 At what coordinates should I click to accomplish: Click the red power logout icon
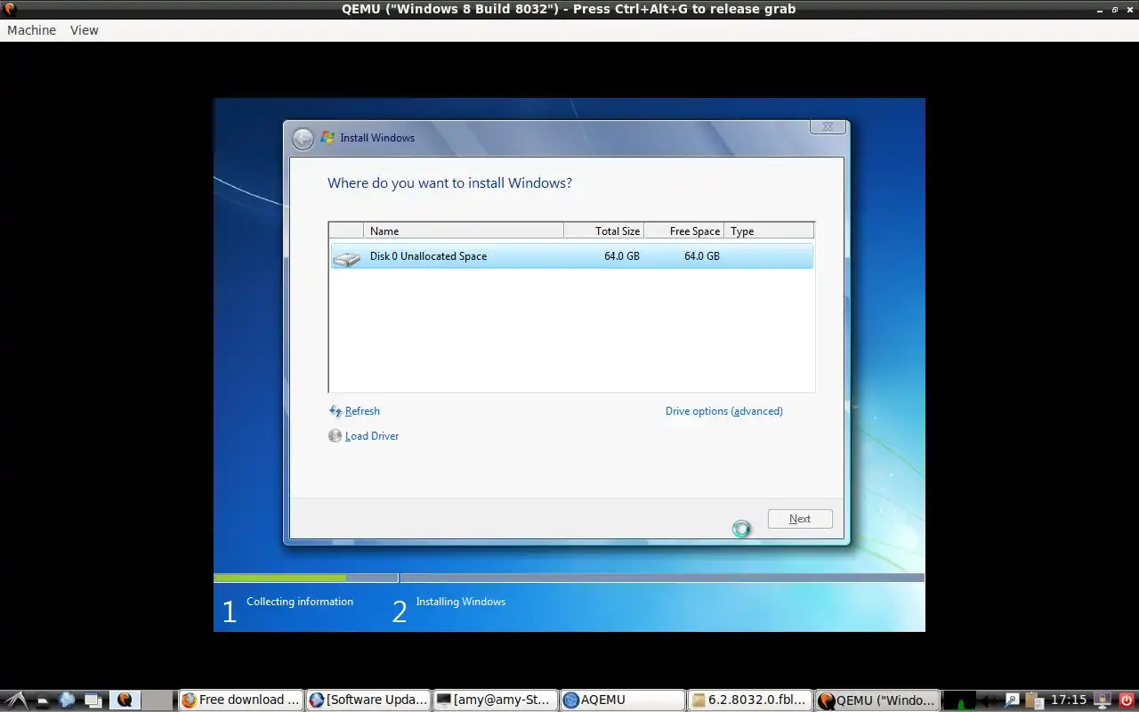(x=1127, y=700)
